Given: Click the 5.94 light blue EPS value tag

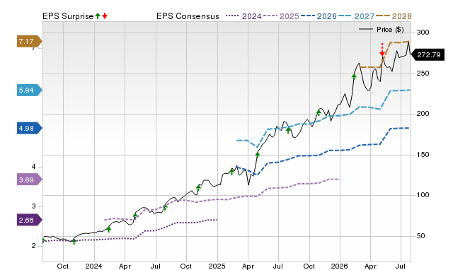Looking at the screenshot, I should pyautogui.click(x=29, y=90).
